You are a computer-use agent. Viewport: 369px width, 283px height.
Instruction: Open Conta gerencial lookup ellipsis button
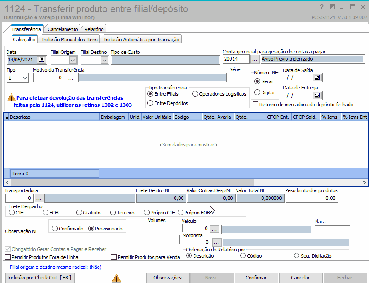click(254, 59)
